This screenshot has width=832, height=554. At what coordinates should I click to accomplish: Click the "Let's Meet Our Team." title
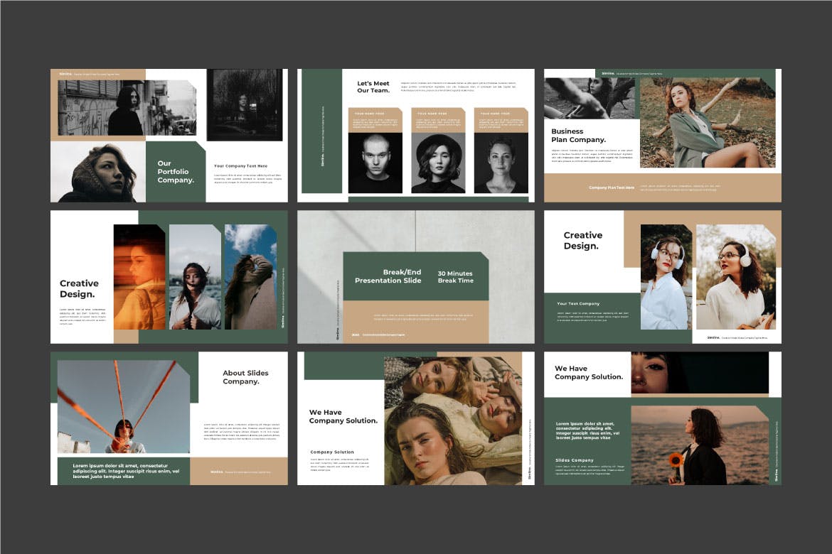click(x=373, y=87)
